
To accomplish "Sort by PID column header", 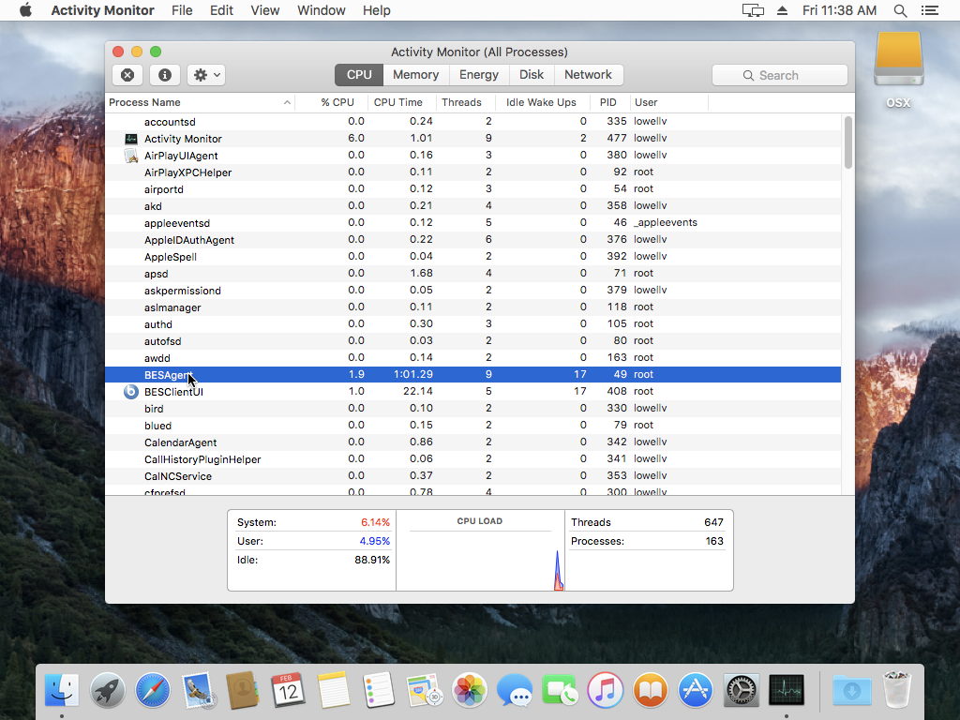I will [607, 102].
